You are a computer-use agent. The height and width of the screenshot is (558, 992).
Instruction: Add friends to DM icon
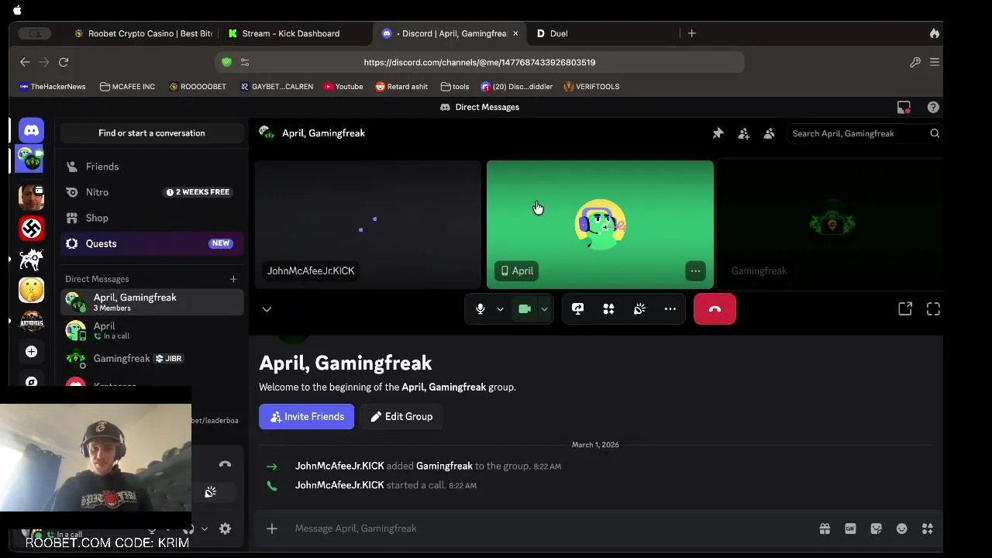pyautogui.click(x=743, y=133)
